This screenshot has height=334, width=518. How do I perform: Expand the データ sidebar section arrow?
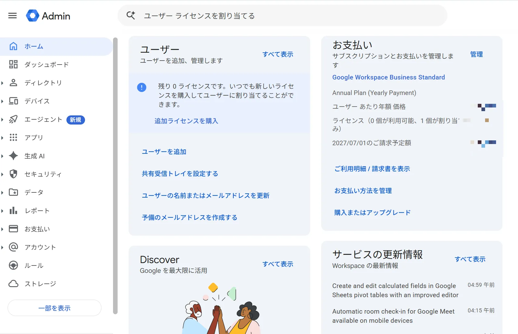(x=2, y=192)
